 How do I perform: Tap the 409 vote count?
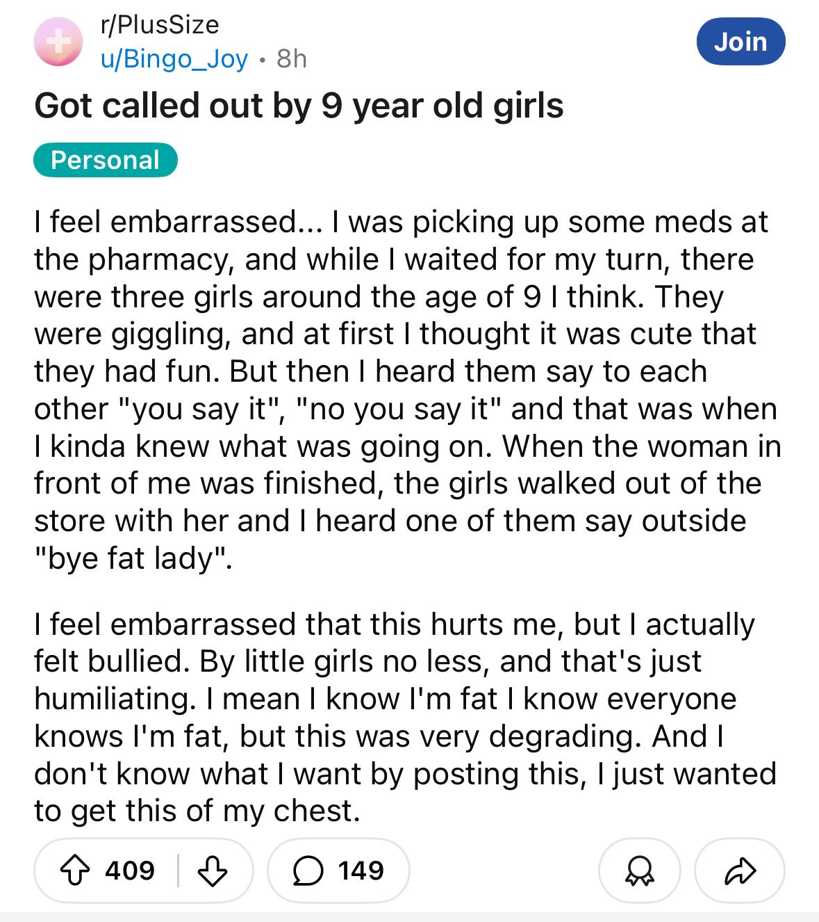[130, 871]
